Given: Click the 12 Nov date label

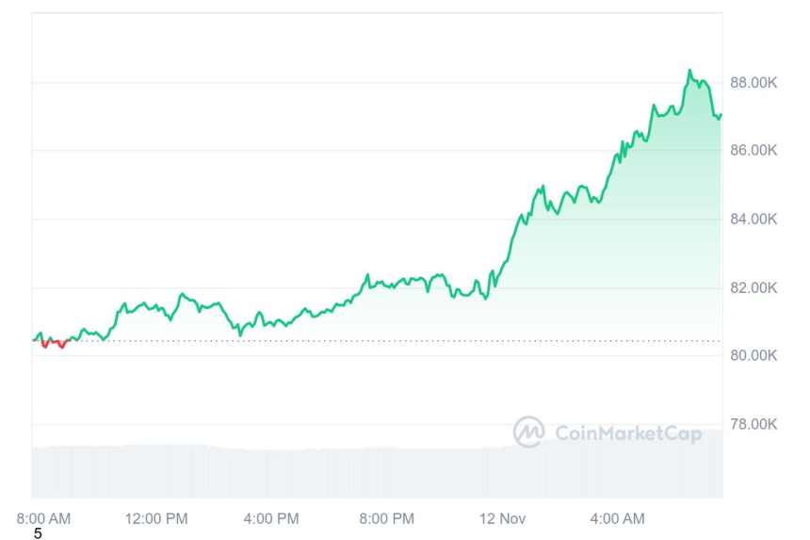Looking at the screenshot, I should click(x=501, y=518).
